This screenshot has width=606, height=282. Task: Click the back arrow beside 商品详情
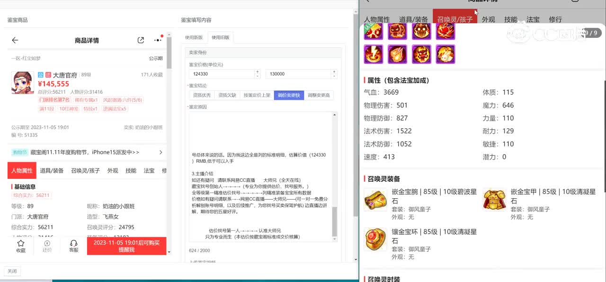click(x=15, y=40)
